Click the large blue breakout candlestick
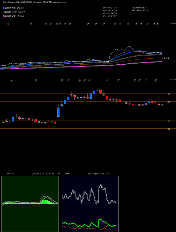Image resolution: width=176 pixels, height=232 pixels. (x=58, y=112)
